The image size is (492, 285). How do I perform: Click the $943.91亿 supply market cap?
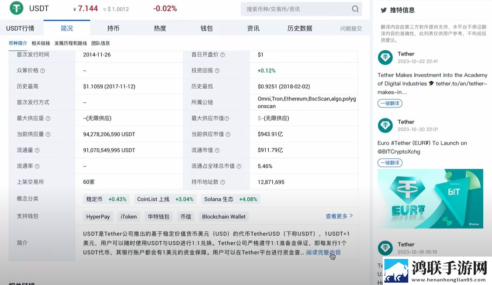click(270, 134)
